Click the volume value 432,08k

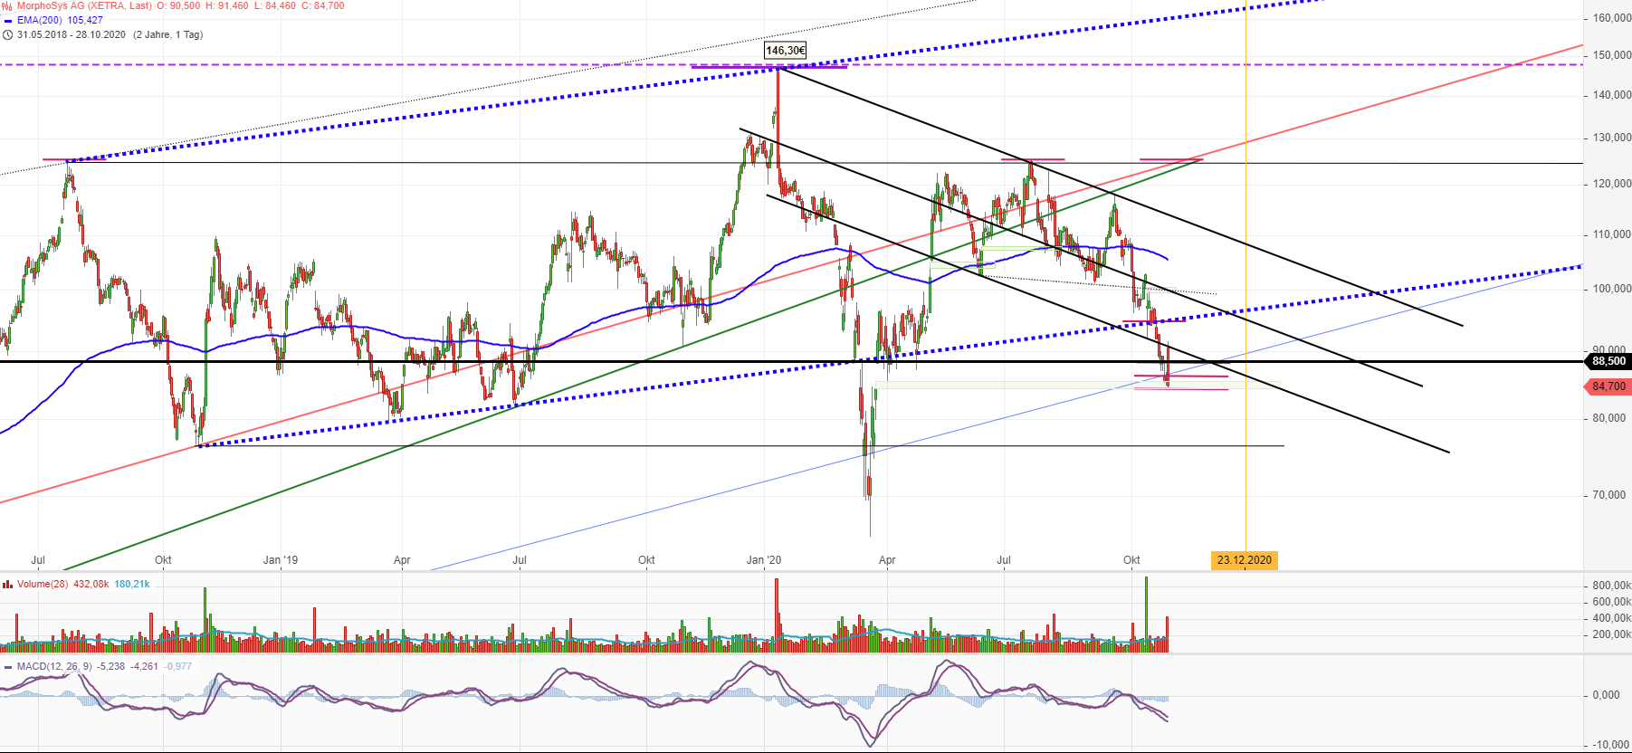click(91, 584)
